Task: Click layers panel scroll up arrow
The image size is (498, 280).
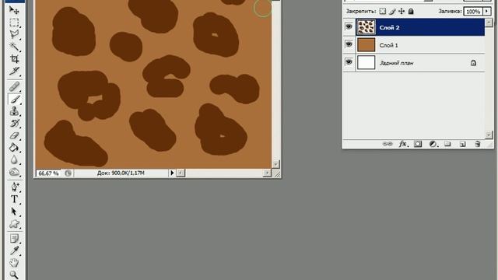Action: (x=489, y=23)
